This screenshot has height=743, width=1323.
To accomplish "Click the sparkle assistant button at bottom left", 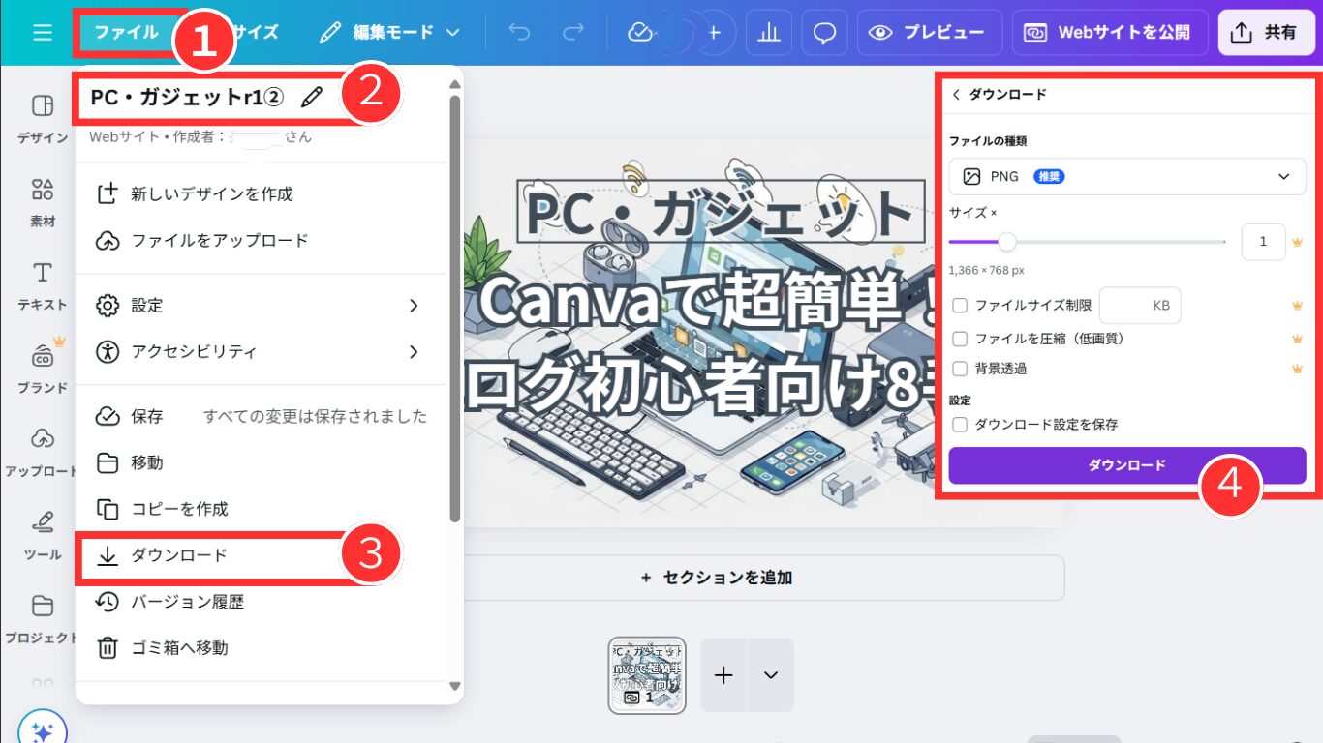I will (x=42, y=731).
